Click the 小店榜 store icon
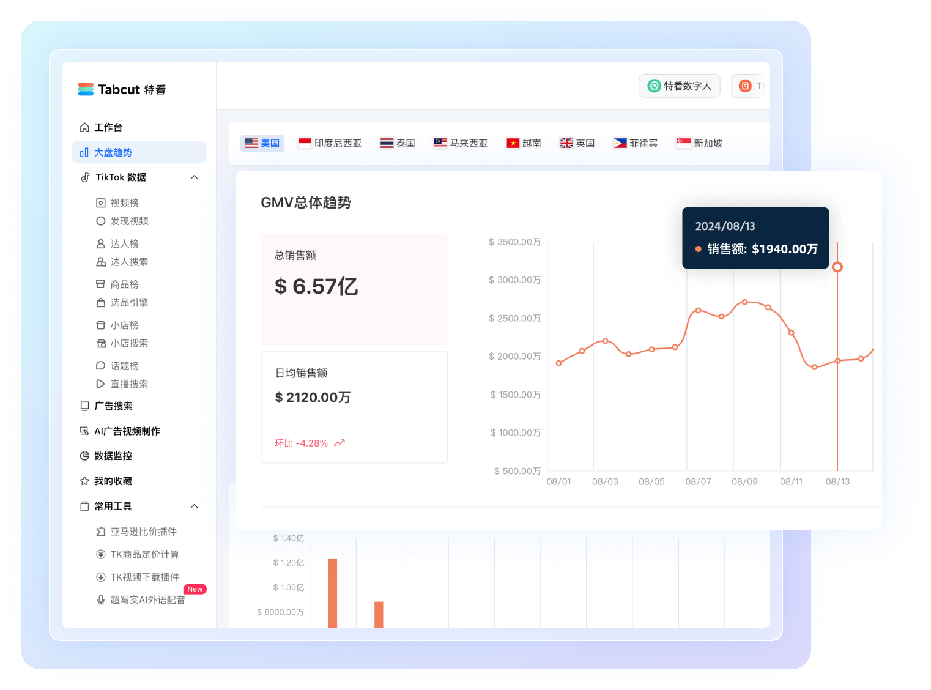This screenshot has width=931, height=690. [101, 325]
